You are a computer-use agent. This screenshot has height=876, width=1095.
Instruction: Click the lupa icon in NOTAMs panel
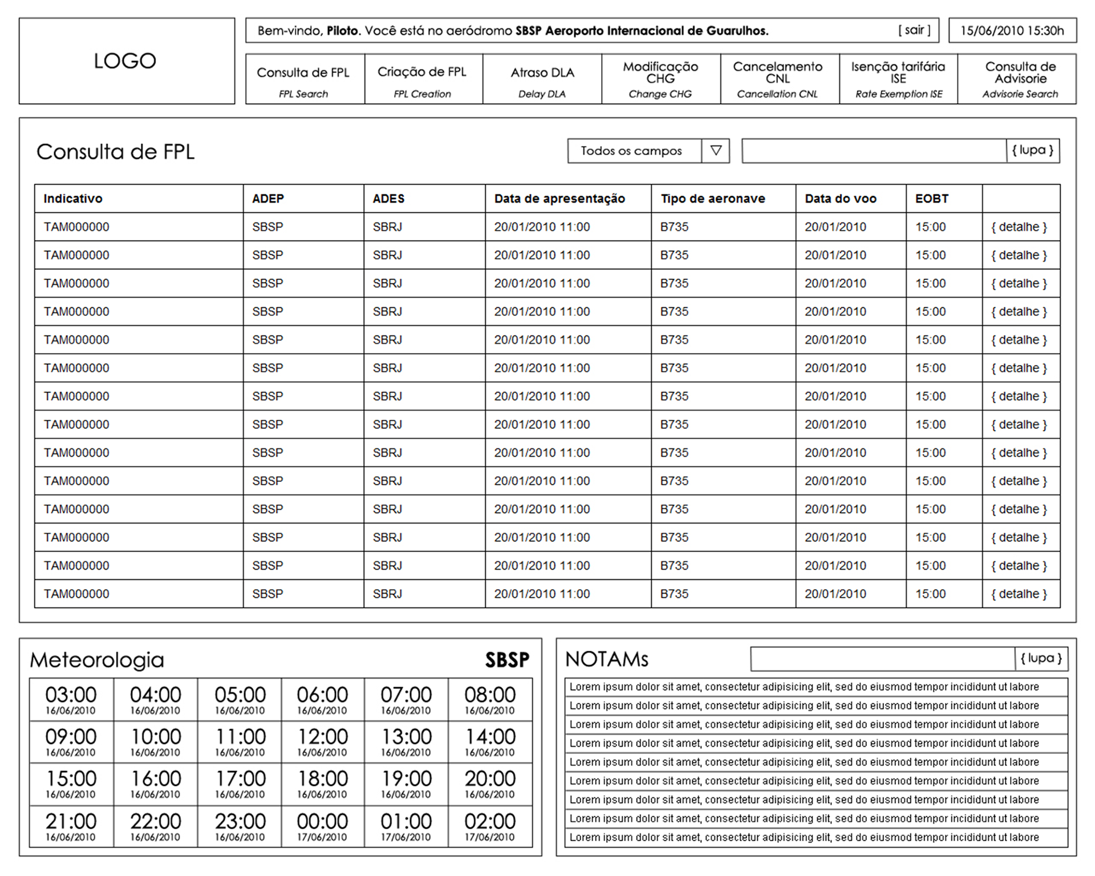1041,659
